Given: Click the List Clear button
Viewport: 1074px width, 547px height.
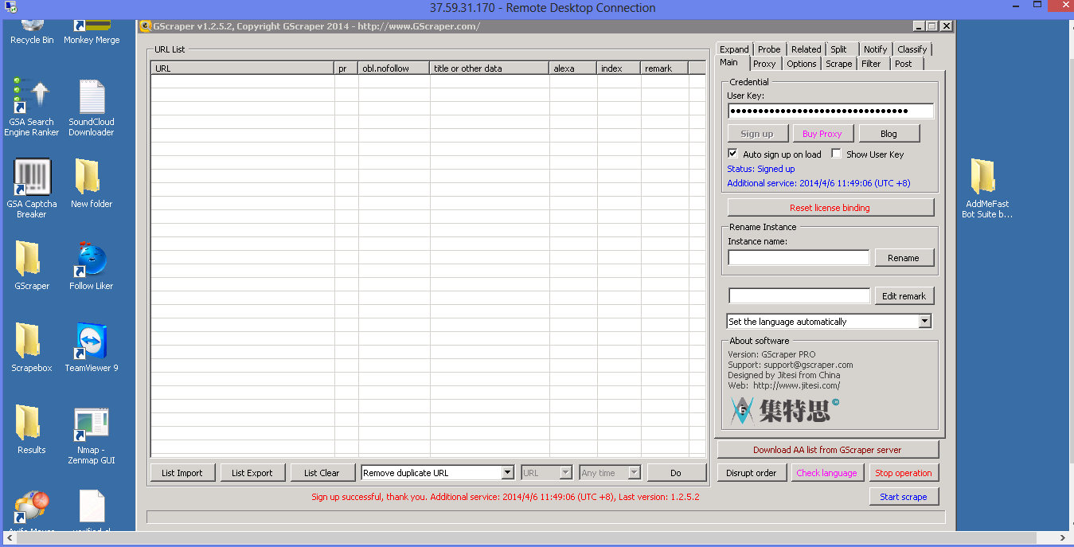Looking at the screenshot, I should click(322, 473).
